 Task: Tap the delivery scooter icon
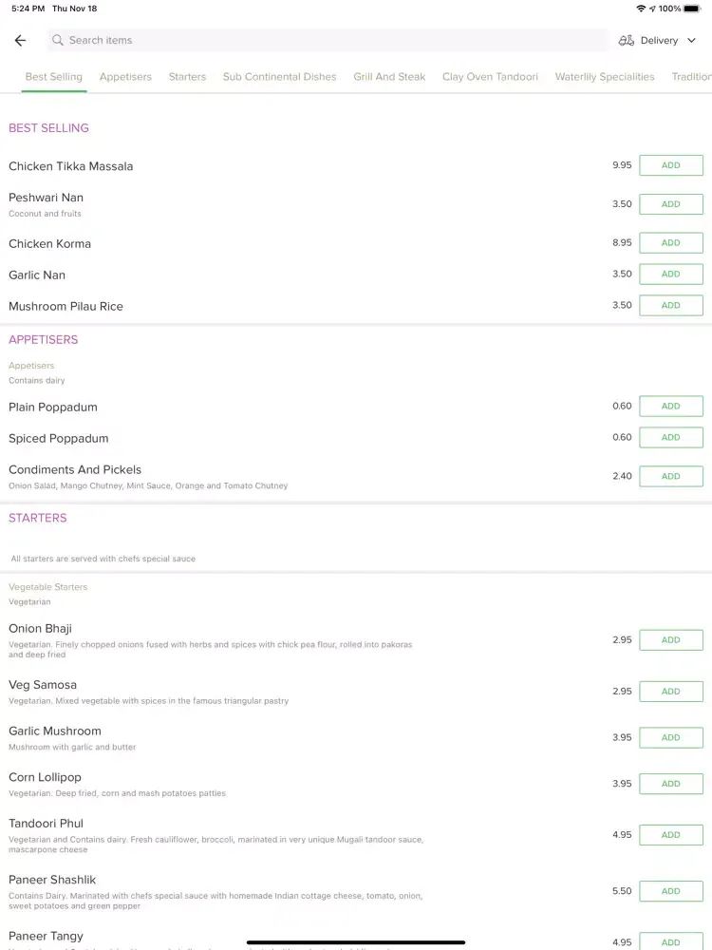point(626,41)
